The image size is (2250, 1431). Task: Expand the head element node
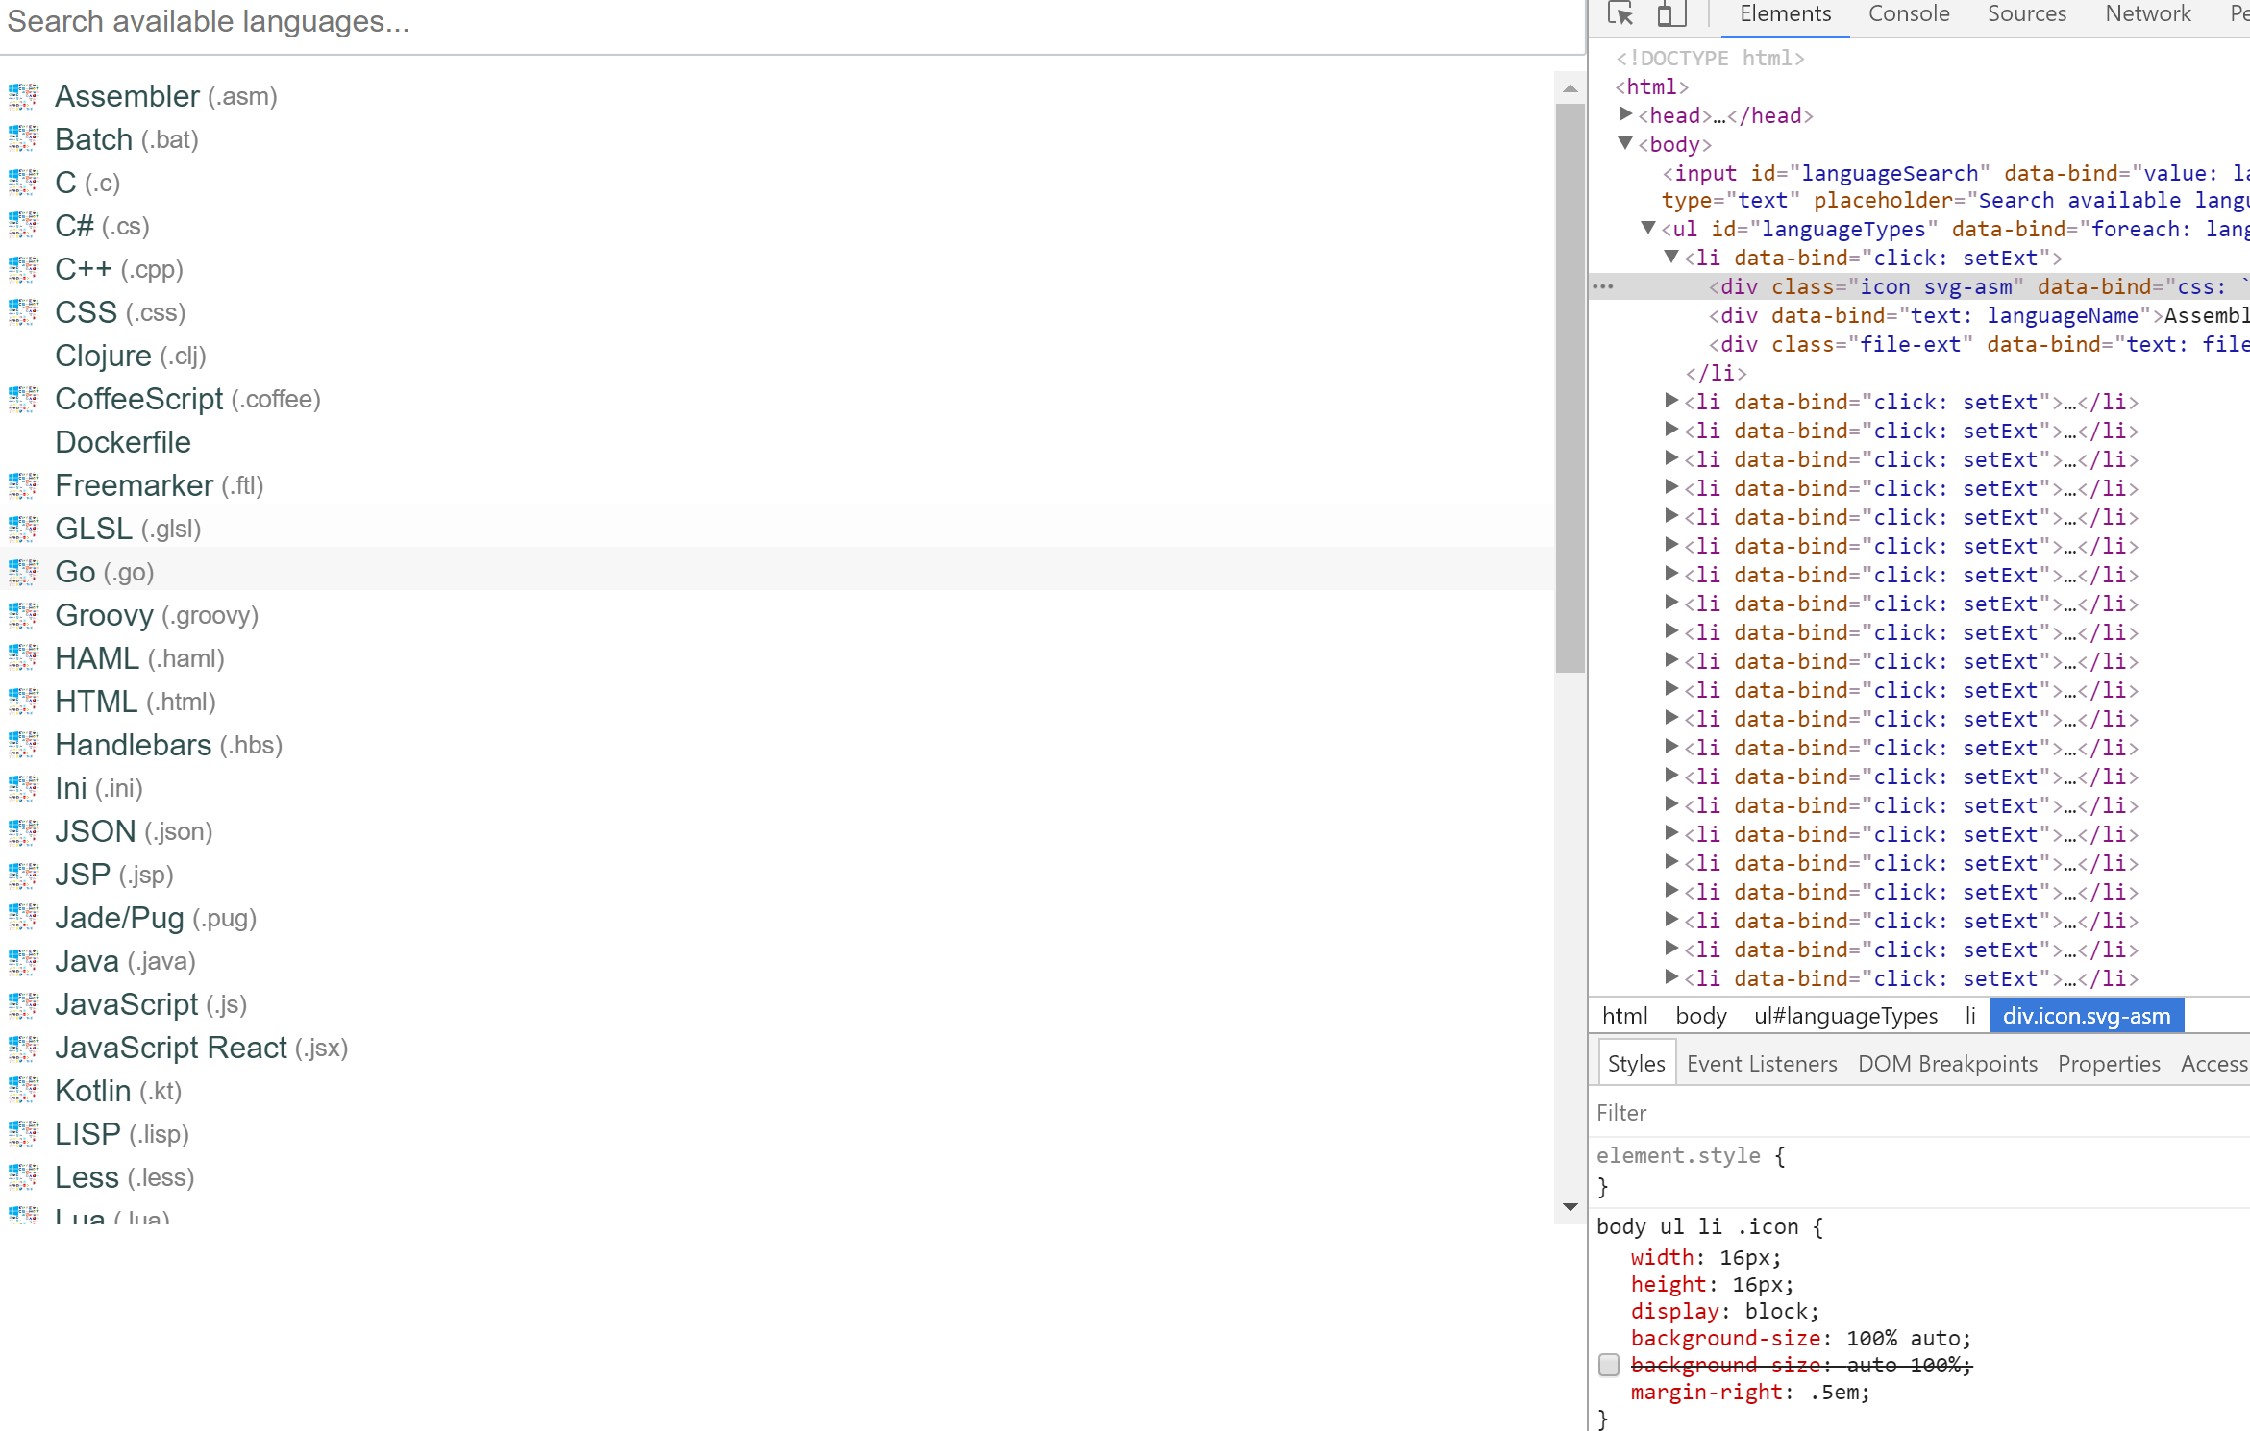pyautogui.click(x=1625, y=114)
